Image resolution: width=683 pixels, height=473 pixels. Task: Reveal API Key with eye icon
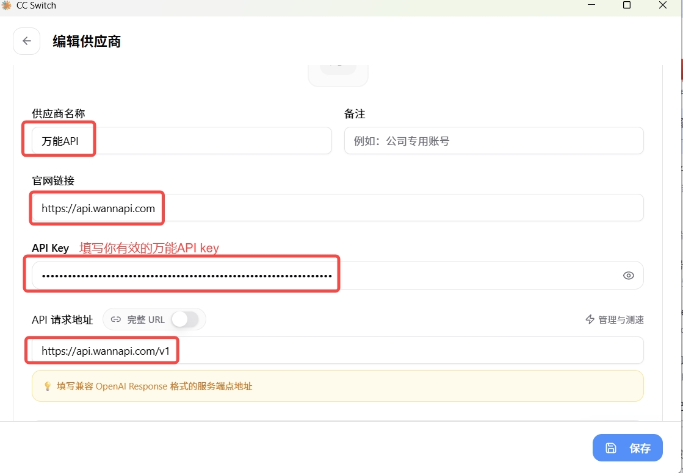pos(628,276)
